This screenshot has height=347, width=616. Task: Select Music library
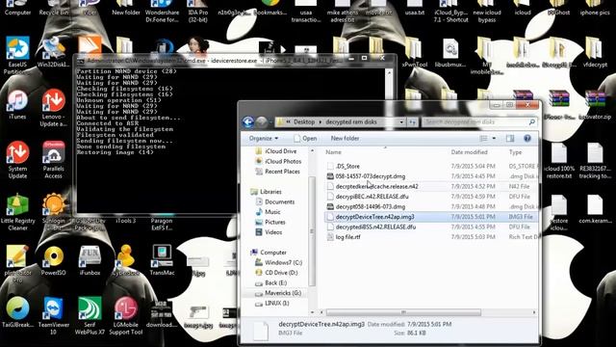click(268, 212)
